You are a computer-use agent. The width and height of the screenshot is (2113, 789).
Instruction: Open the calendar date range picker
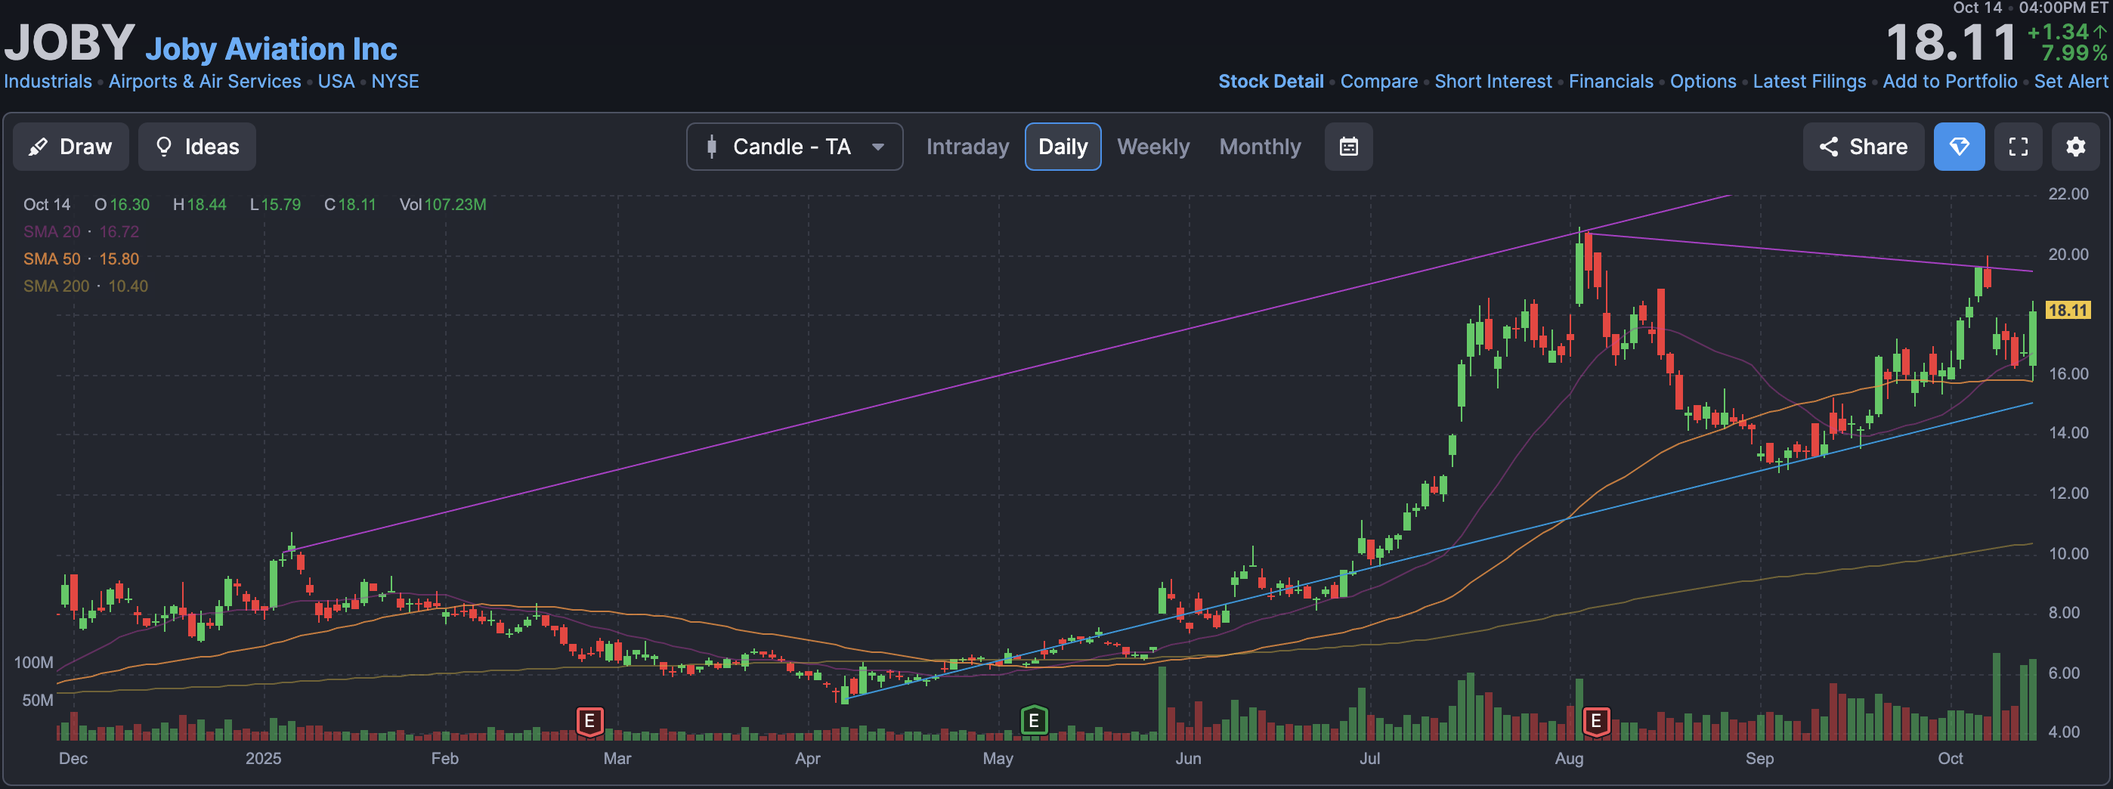1348,147
